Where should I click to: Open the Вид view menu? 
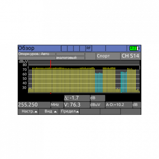pyautogui.click(x=49, y=111)
